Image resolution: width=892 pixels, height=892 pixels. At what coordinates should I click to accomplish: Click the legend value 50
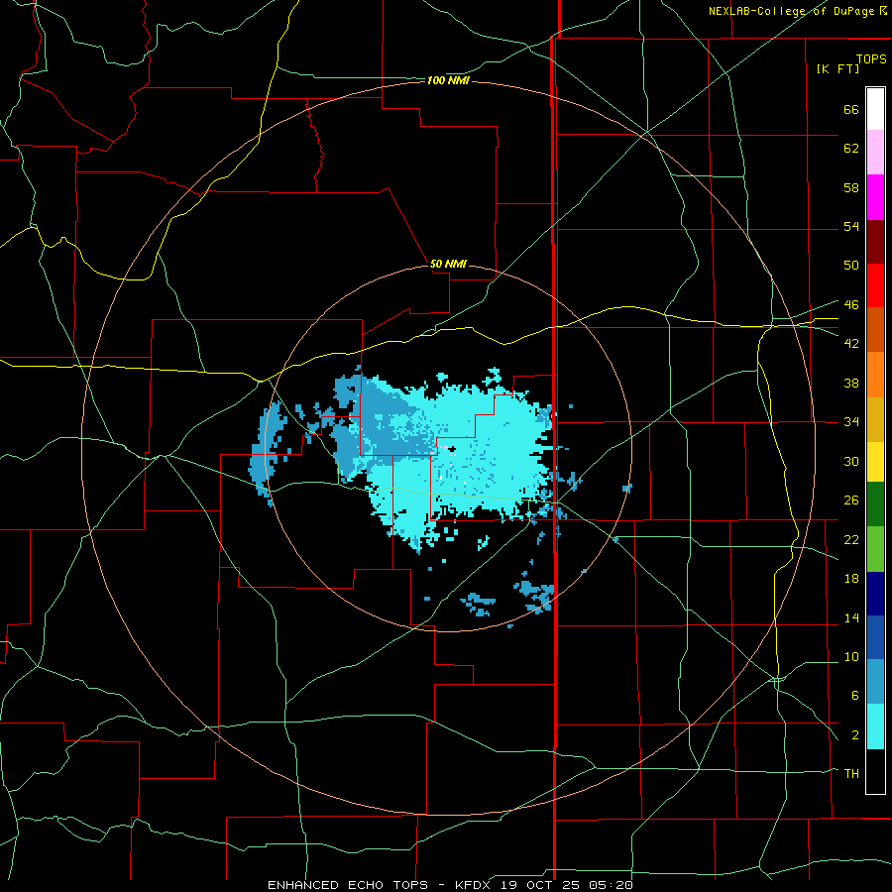[851, 265]
